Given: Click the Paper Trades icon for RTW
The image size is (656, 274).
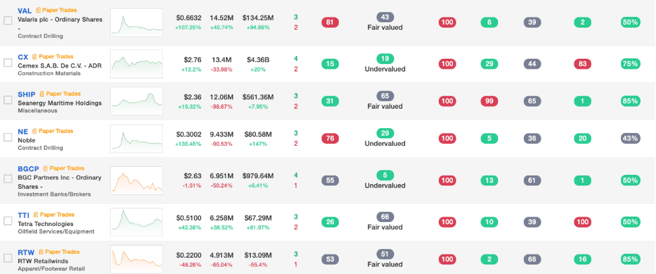Looking at the screenshot, I should [x=41, y=252].
